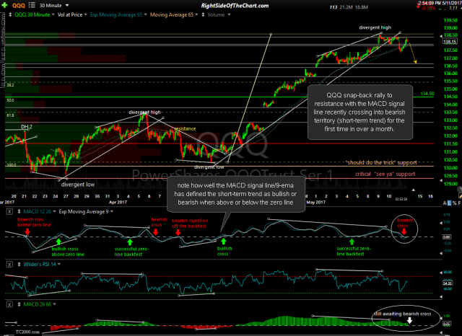Click the 61.8 Fibonacci level label
Screen dimensions: 462x336
coord(10,115)
